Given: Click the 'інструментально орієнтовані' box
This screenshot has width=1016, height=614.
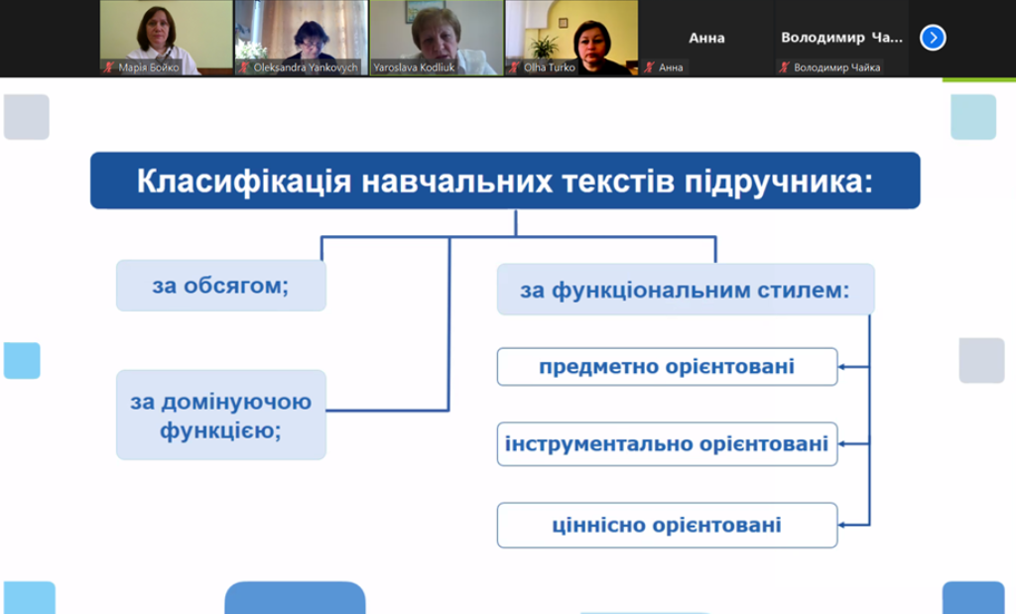Looking at the screenshot, I should pos(667,444).
